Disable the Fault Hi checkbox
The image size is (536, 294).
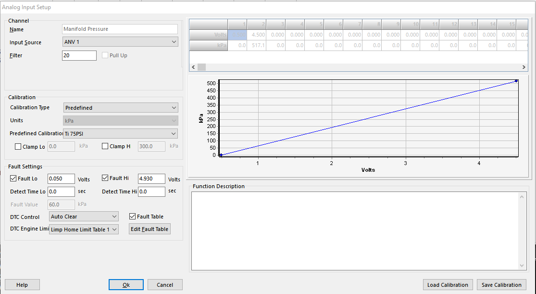tap(105, 179)
